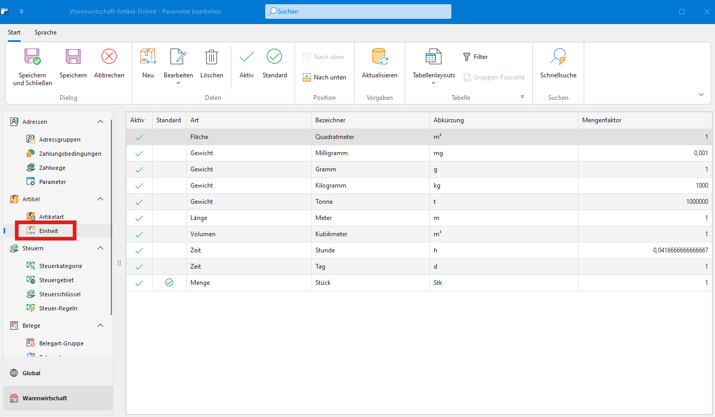715x417 pixels.
Task: Sort the table by Mengenfaktor column header
Action: pos(601,120)
